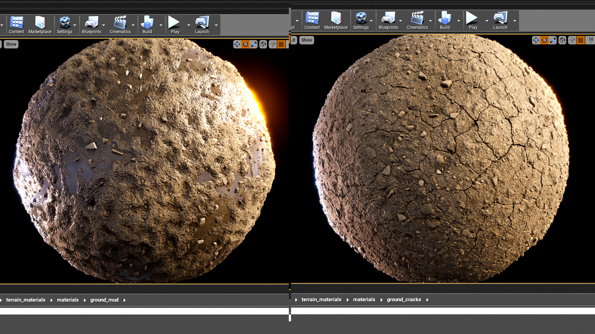Viewport: 595px width, 334px height.
Task: Expand arrow after right terrain_materials breadcrumb
Action: point(347,300)
